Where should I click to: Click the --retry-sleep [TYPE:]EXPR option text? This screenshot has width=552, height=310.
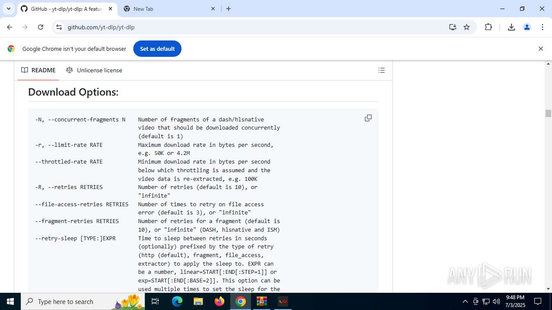(x=75, y=238)
